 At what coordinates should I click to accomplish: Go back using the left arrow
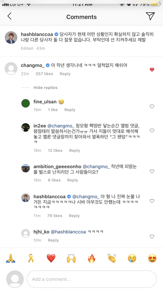coord(9,16)
